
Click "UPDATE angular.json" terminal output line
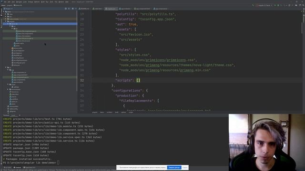(26, 144)
